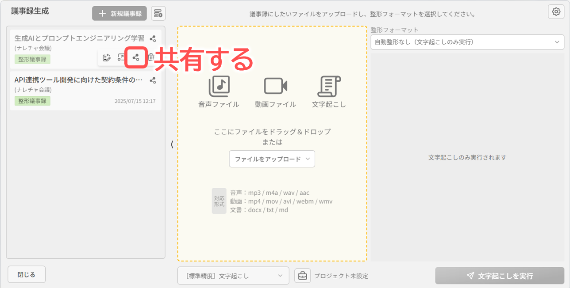
Task: Open the ファイルをアップロード dropdown
Action: [x=272, y=159]
